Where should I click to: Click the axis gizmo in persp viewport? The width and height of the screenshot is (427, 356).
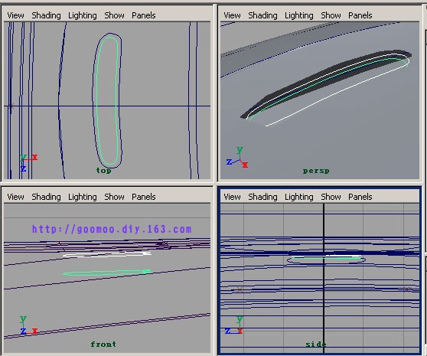[x=237, y=158]
